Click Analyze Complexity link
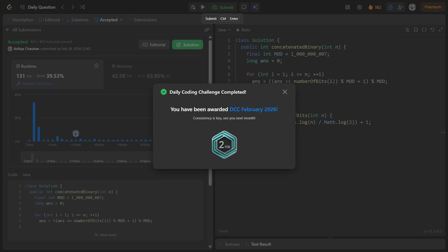The image size is (448, 252). pyautogui.click(x=34, y=84)
